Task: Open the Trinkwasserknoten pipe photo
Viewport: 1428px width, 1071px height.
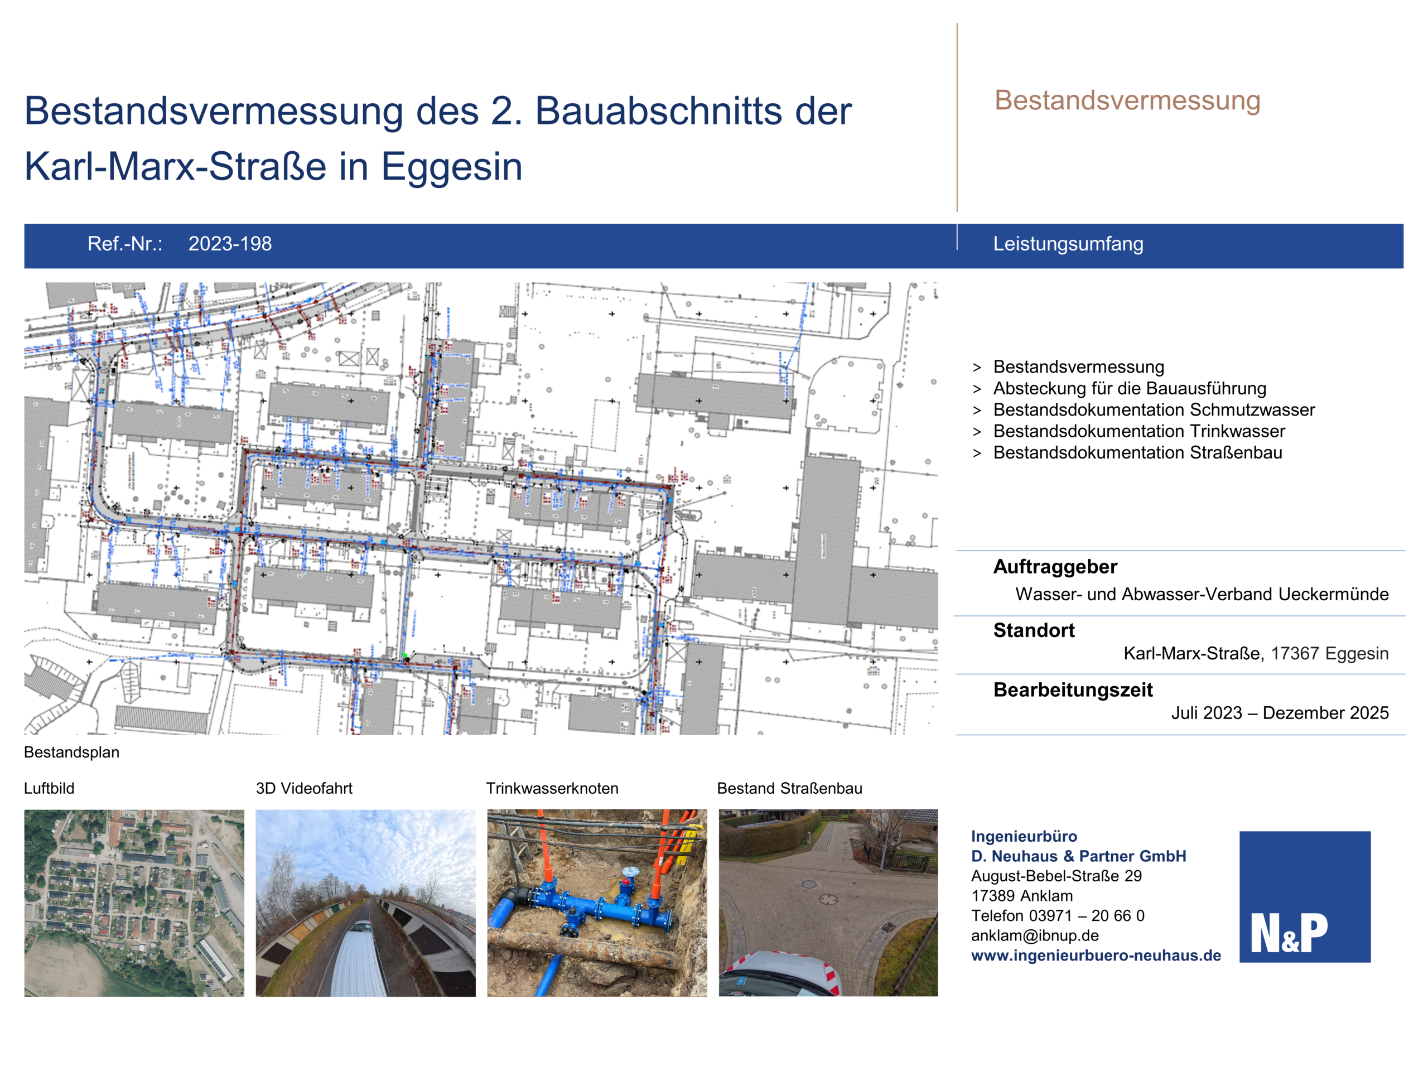Action: tap(596, 903)
